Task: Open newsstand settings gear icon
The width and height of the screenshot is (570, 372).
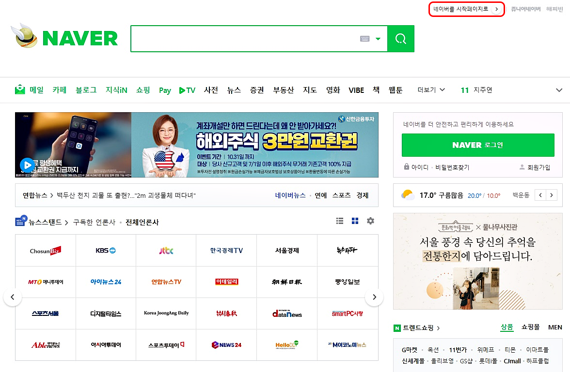Action: tap(370, 221)
